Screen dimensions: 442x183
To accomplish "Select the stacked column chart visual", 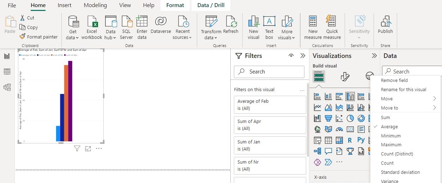I will (x=328, y=96).
